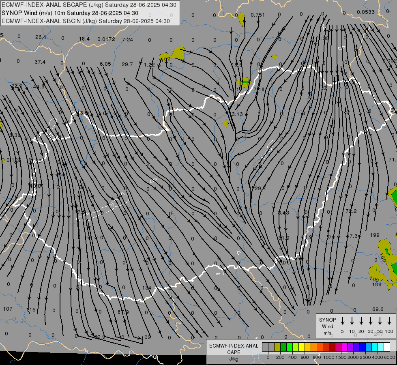397x365 pixels.
Task: Click the 87.9 value on the map
Action: point(123,312)
